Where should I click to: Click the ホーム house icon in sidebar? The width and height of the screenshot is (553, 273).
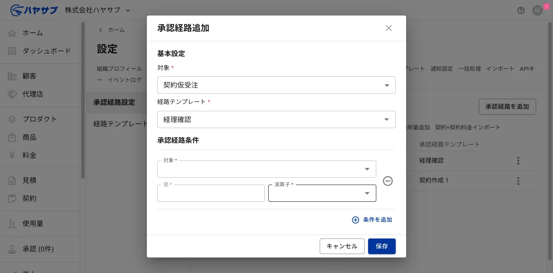point(12,33)
